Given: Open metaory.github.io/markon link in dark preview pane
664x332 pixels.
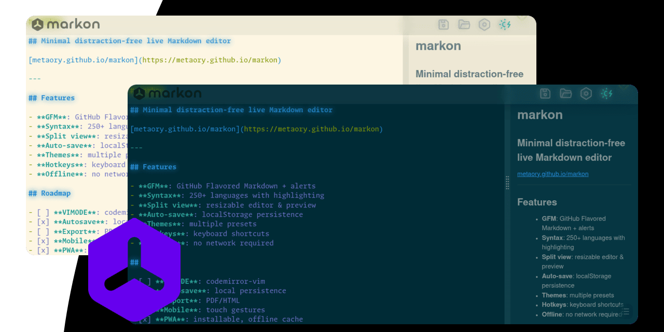Looking at the screenshot, I should 553,174.
